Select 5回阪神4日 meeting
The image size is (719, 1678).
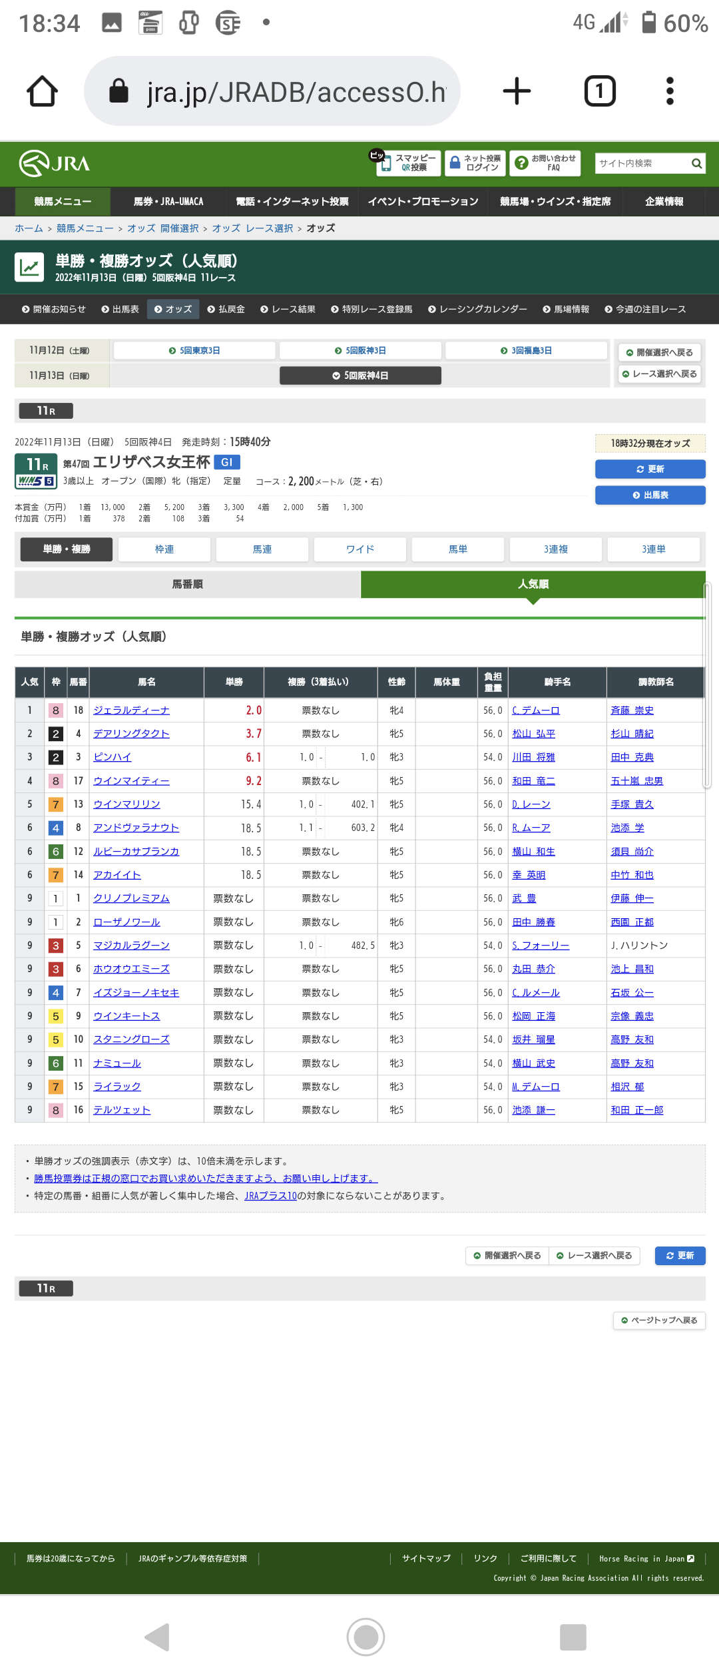click(360, 376)
